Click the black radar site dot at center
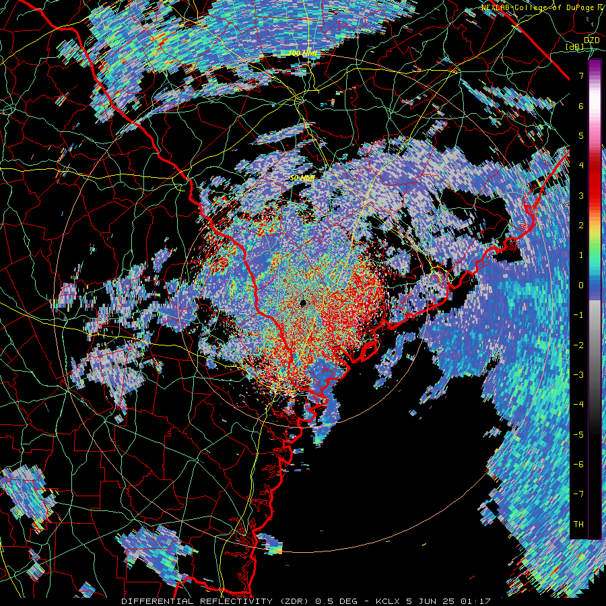Viewport: 606px width, 606px height. (x=302, y=302)
